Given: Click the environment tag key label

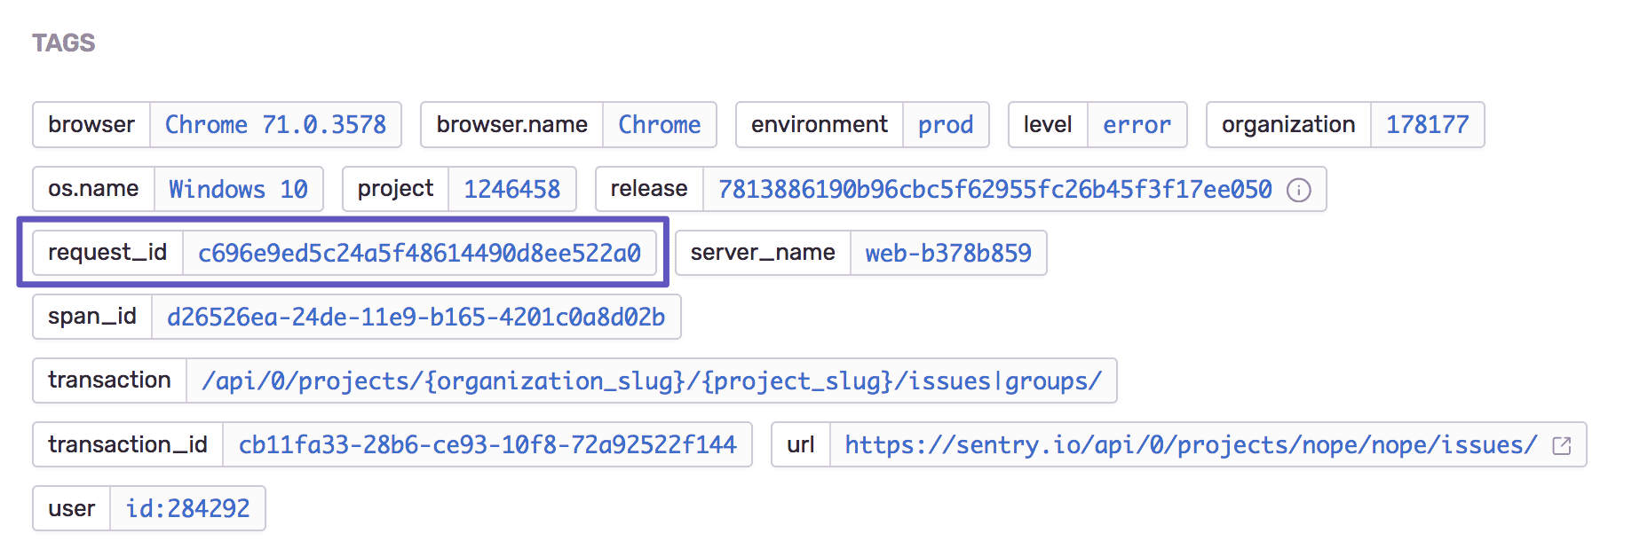Looking at the screenshot, I should point(820,125).
